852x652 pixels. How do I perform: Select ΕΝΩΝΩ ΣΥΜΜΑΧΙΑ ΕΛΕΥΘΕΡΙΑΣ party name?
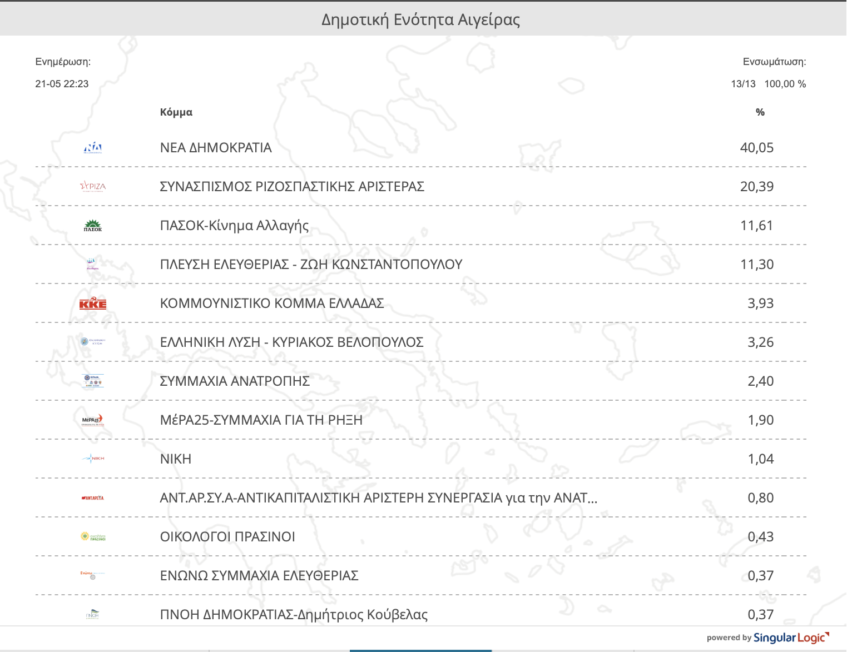(x=259, y=576)
